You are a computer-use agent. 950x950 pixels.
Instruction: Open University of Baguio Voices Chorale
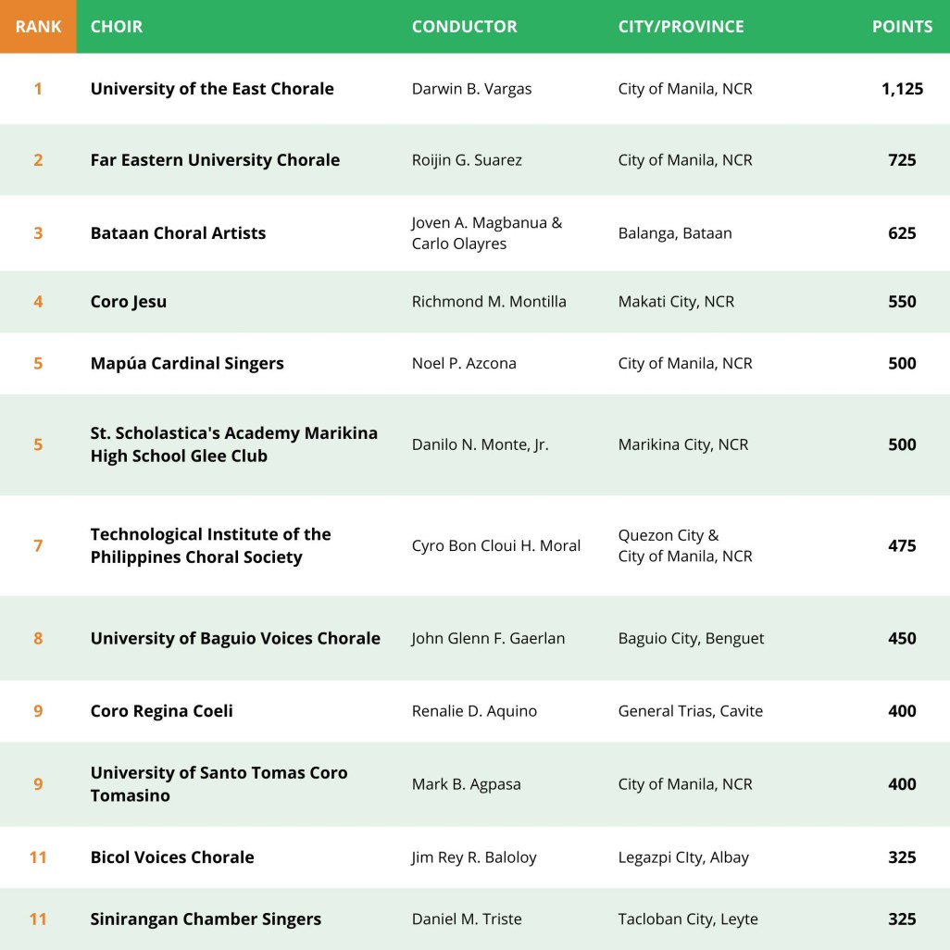pos(235,639)
